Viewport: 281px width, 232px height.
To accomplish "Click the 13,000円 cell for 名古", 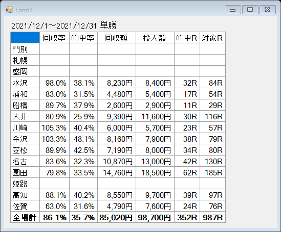I will click(x=155, y=161).
